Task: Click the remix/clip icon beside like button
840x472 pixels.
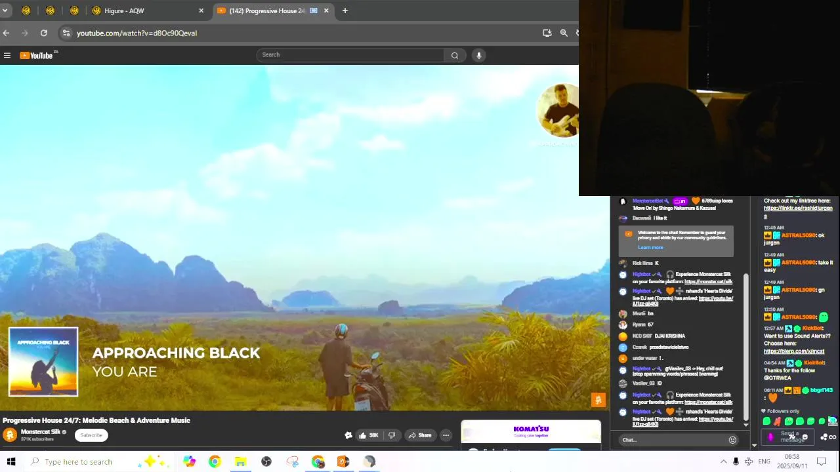Action: click(x=348, y=435)
